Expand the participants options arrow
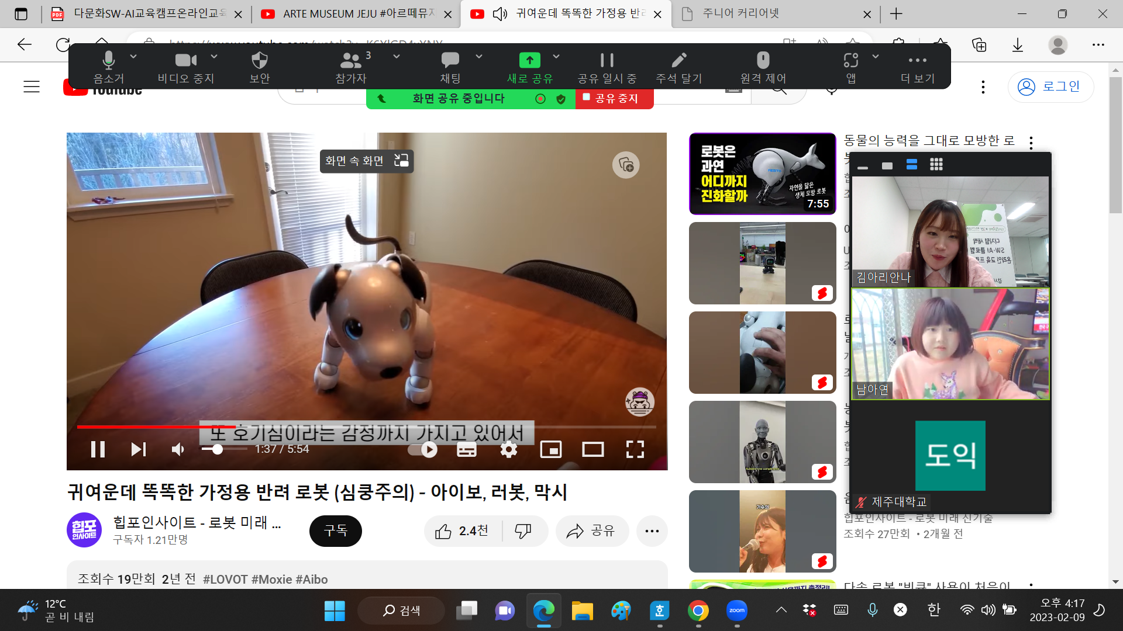1123x631 pixels. tap(397, 57)
